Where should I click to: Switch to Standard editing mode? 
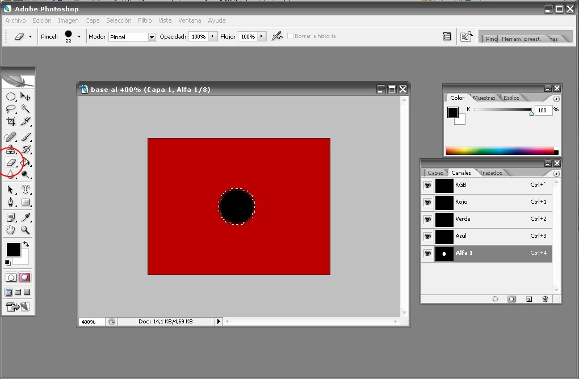(11, 277)
